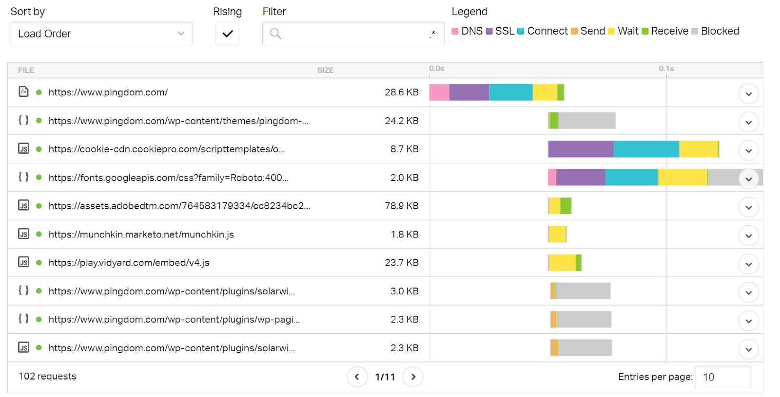Screen dimensions: 780x397
Task: Click the 23.7 KB size value
Action: 402,263
